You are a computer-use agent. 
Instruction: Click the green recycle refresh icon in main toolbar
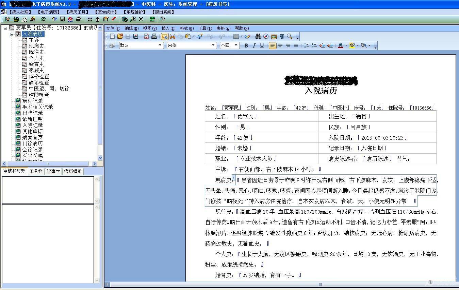click(x=43, y=19)
